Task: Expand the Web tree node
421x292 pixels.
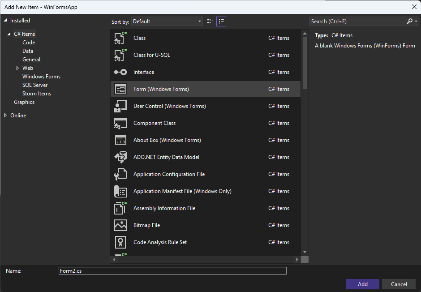Action: pyautogui.click(x=17, y=68)
